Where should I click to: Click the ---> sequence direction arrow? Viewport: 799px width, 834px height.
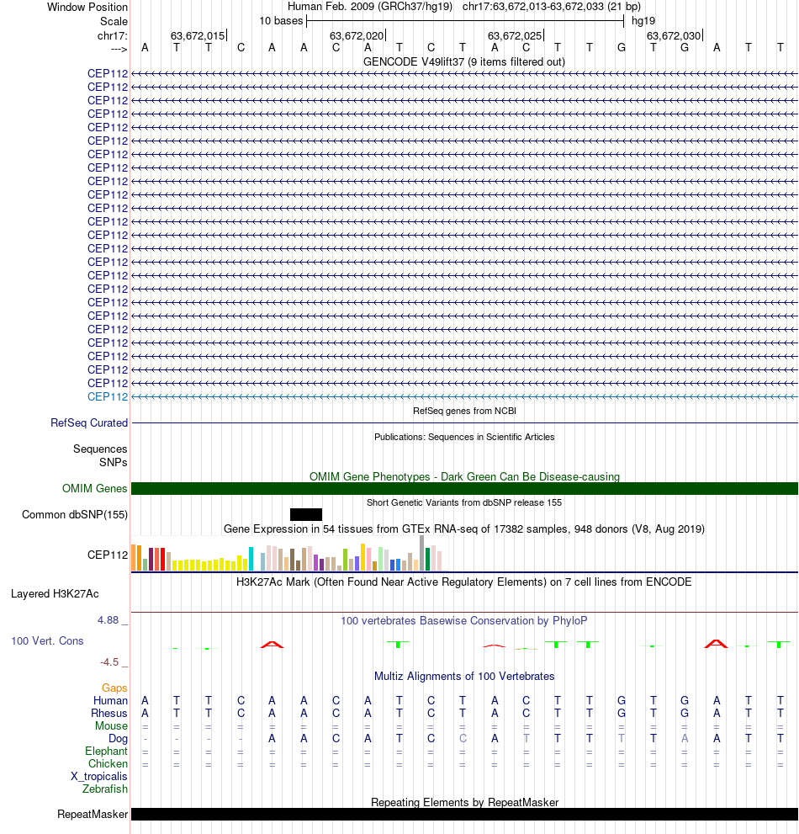click(119, 49)
